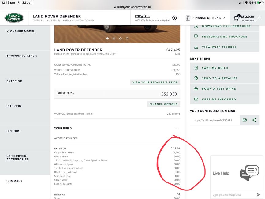Screen dimensions: 265x199
Task: Click the 19" full size spare wheel item
Action: pyautogui.click(x=117, y=168)
